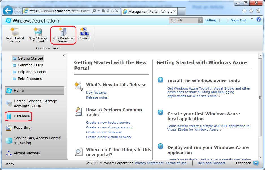Open address bar autocomplete dropdown arrow
The height and width of the screenshot is (170, 265).
98,11
